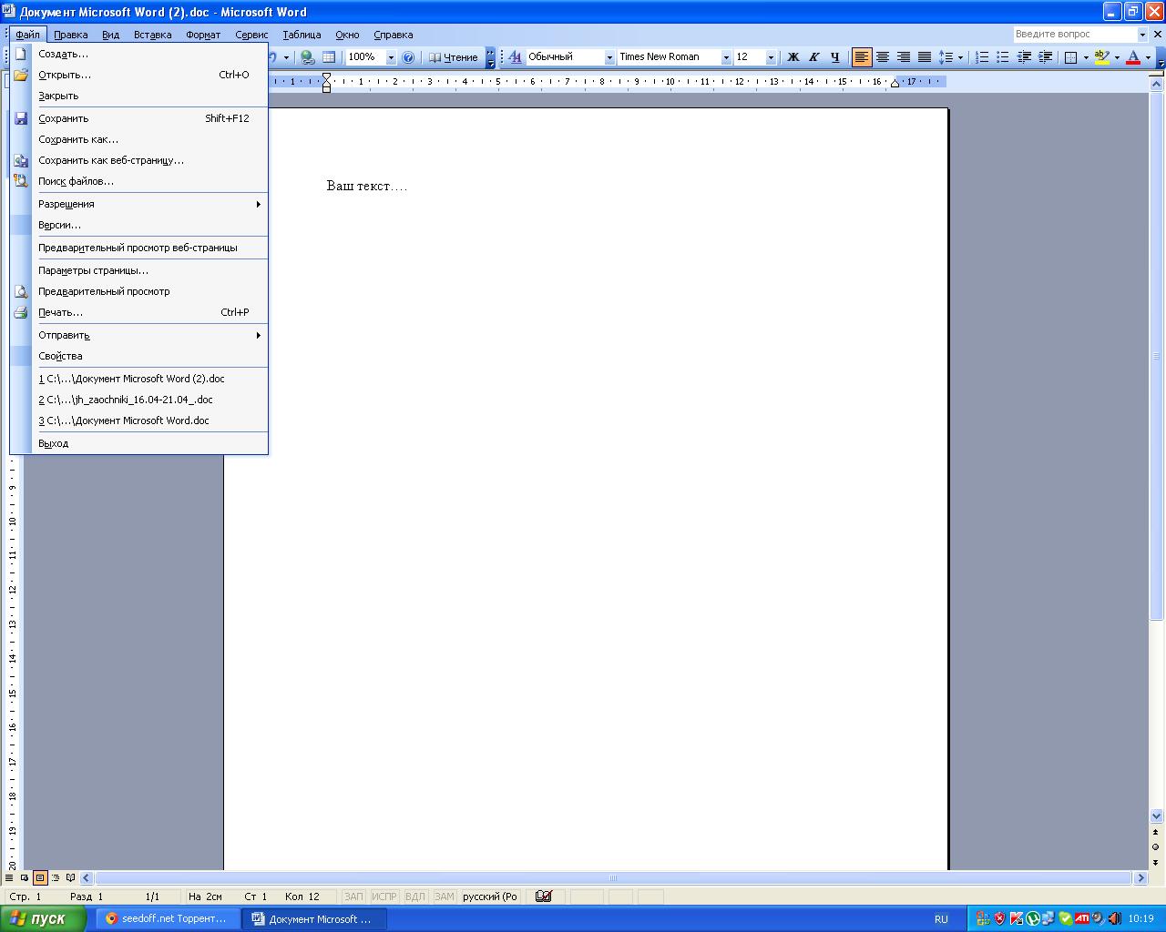Click the insert table toolbar icon
1166x932 pixels.
329,57
